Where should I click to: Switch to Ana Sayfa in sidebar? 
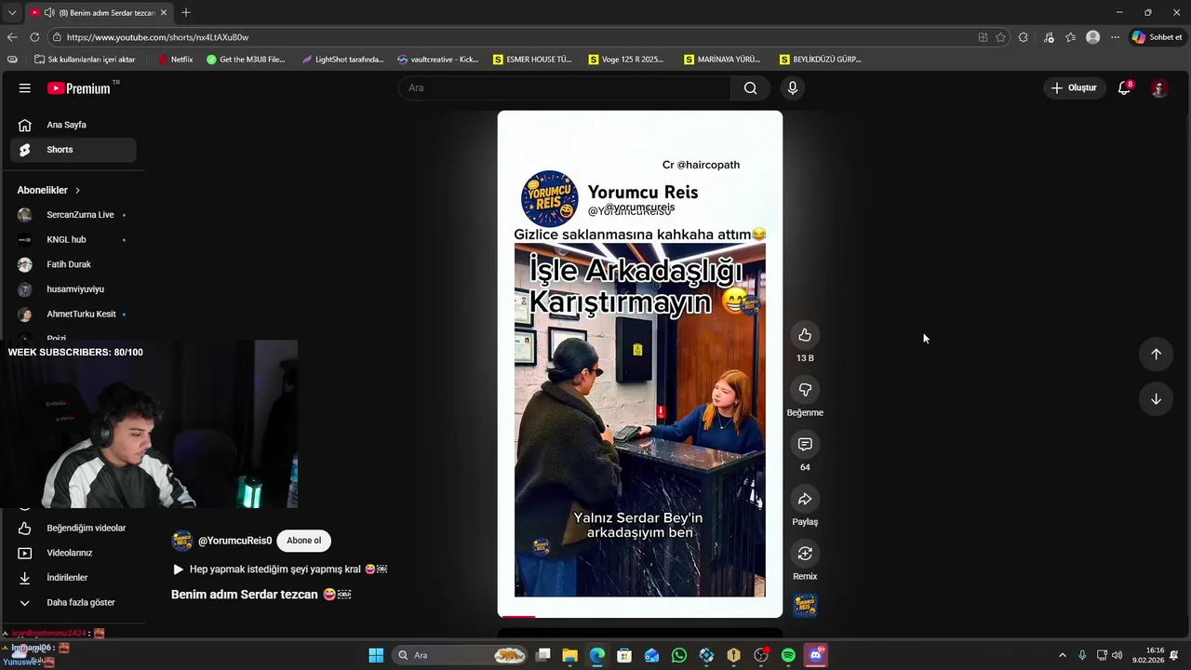click(73, 125)
